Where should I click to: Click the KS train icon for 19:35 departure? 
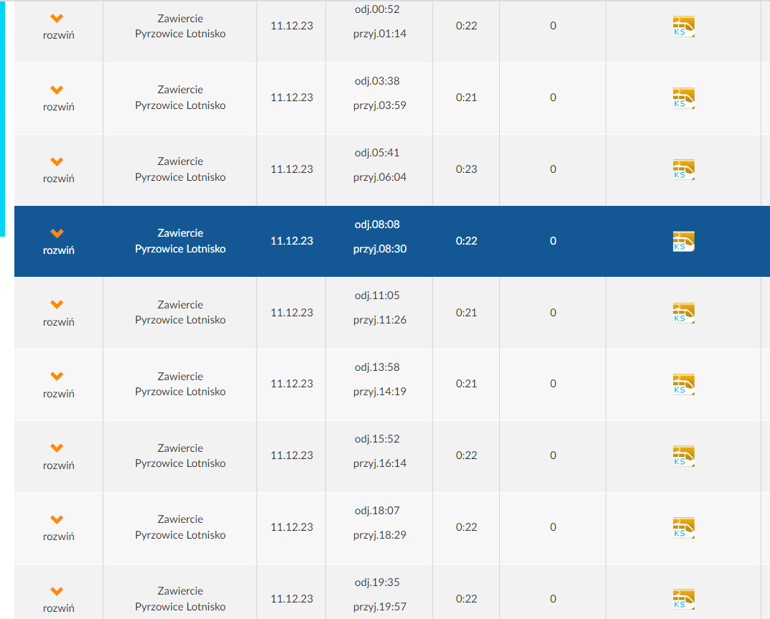(683, 599)
